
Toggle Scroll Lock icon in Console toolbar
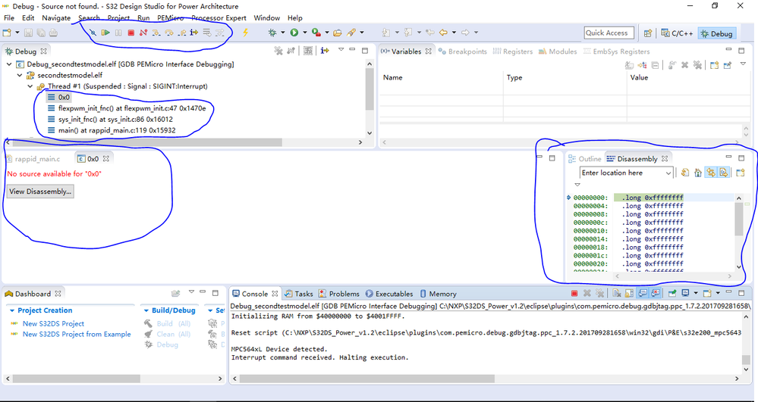[630, 294]
